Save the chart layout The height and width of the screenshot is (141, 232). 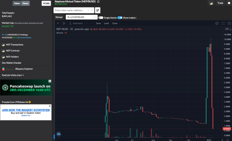[x=99, y=23]
